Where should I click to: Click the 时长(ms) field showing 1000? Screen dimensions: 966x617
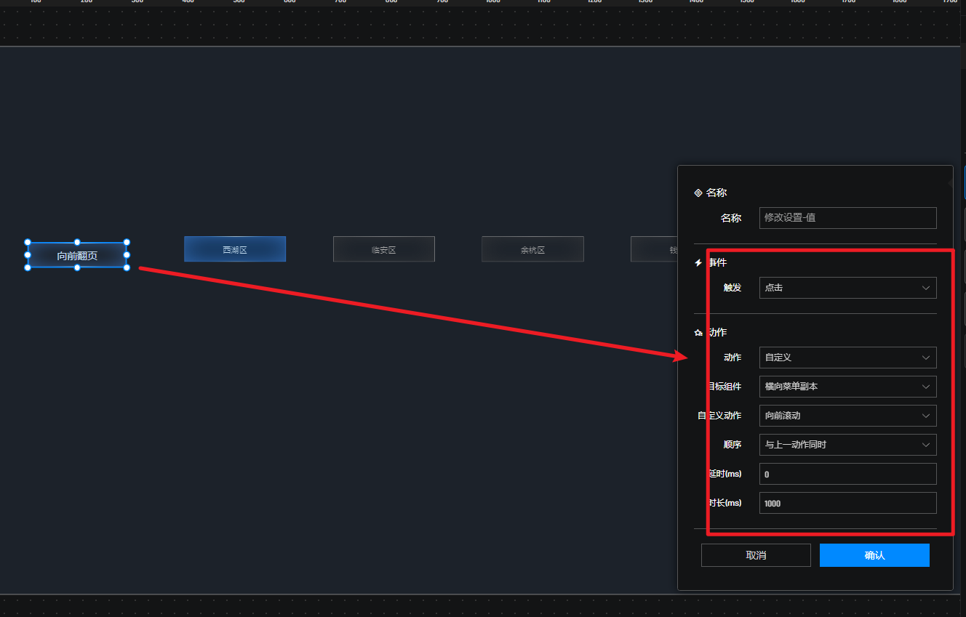coord(847,503)
